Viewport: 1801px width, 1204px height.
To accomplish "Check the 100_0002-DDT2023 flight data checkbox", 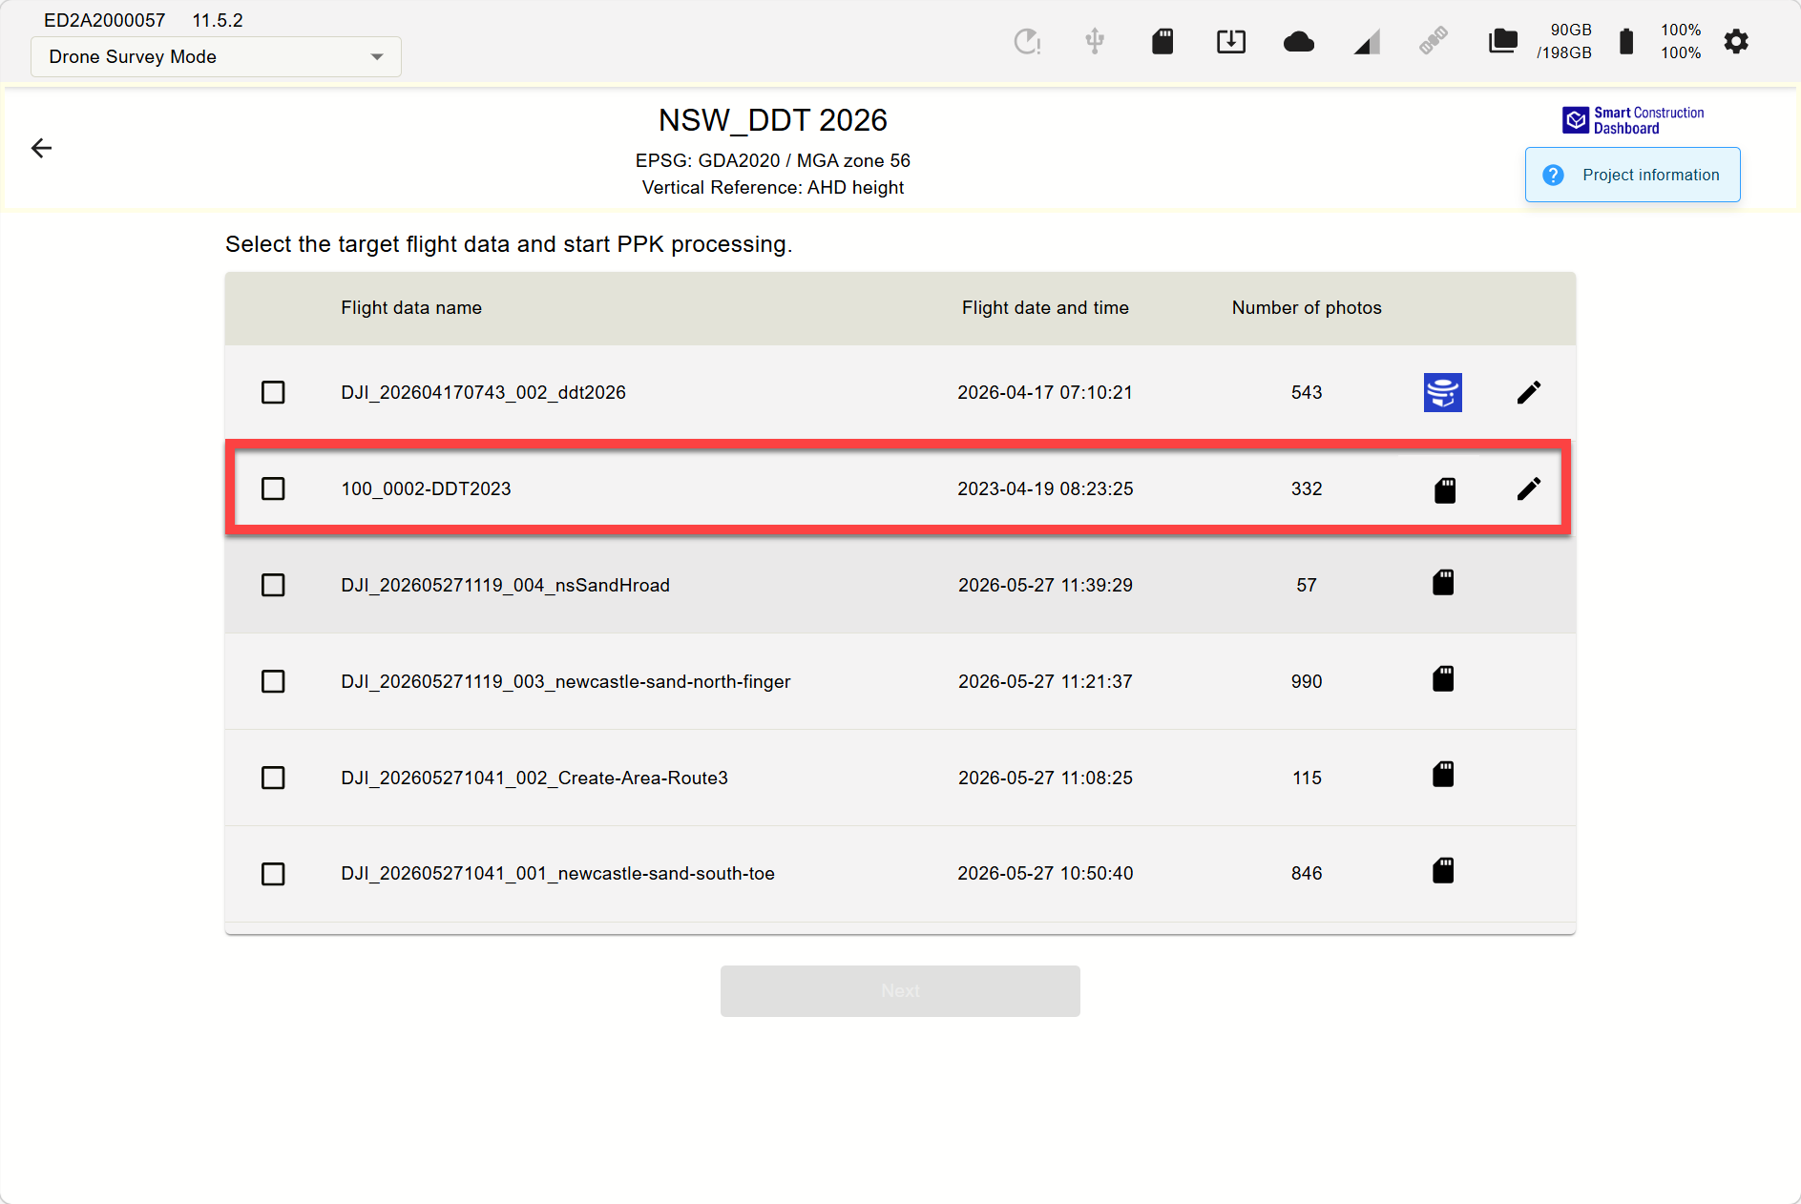I will click(273, 488).
